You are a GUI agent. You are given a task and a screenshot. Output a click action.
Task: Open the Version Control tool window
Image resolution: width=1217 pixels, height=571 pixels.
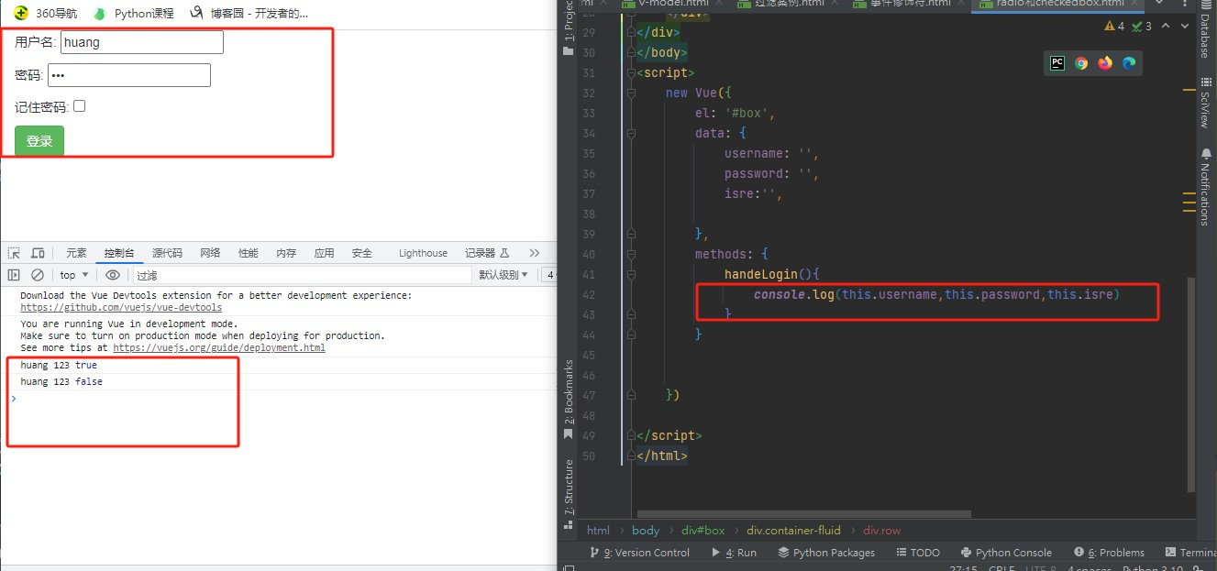pyautogui.click(x=640, y=553)
